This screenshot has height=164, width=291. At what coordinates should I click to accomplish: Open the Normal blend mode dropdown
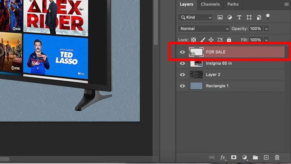[203, 29]
